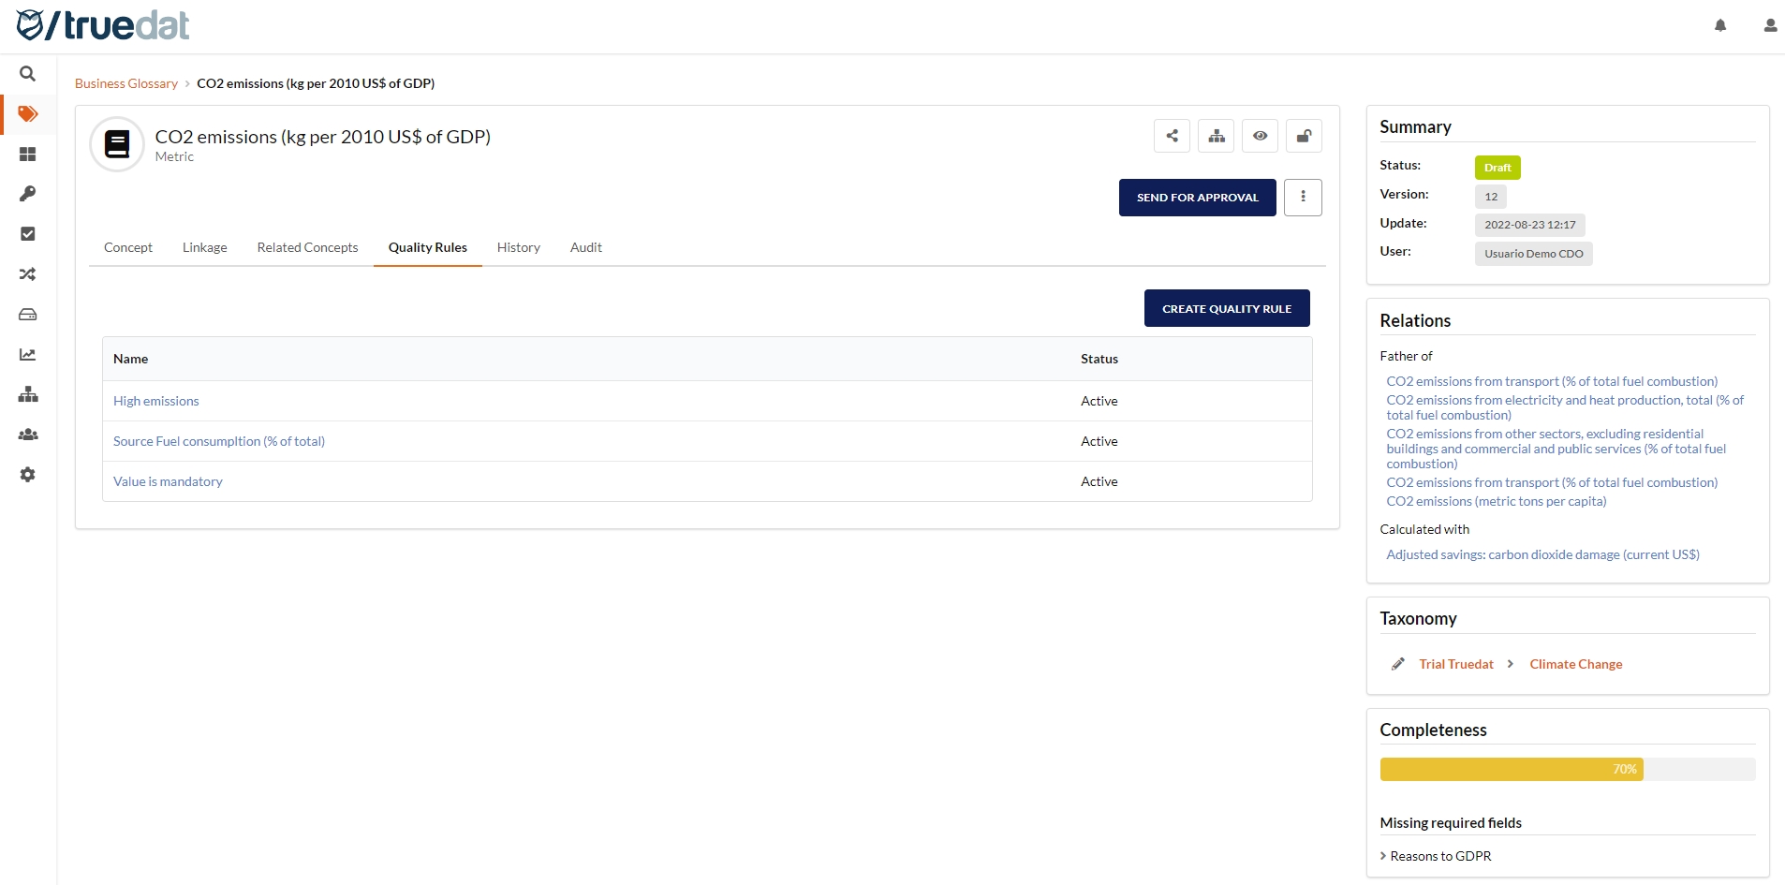This screenshot has width=1785, height=885.
Task: Click the pencil edit icon in Taxonomy
Action: pyautogui.click(x=1397, y=664)
